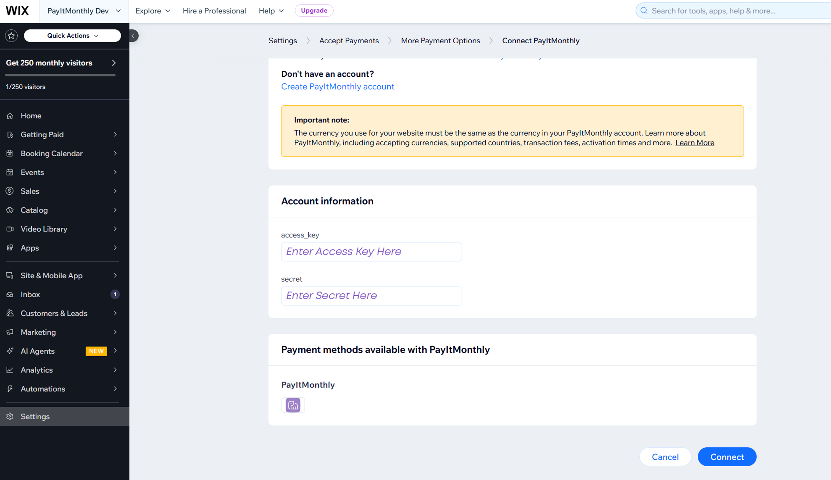The height and width of the screenshot is (480, 831).
Task: Focus the access_key input field
Action: click(x=371, y=252)
